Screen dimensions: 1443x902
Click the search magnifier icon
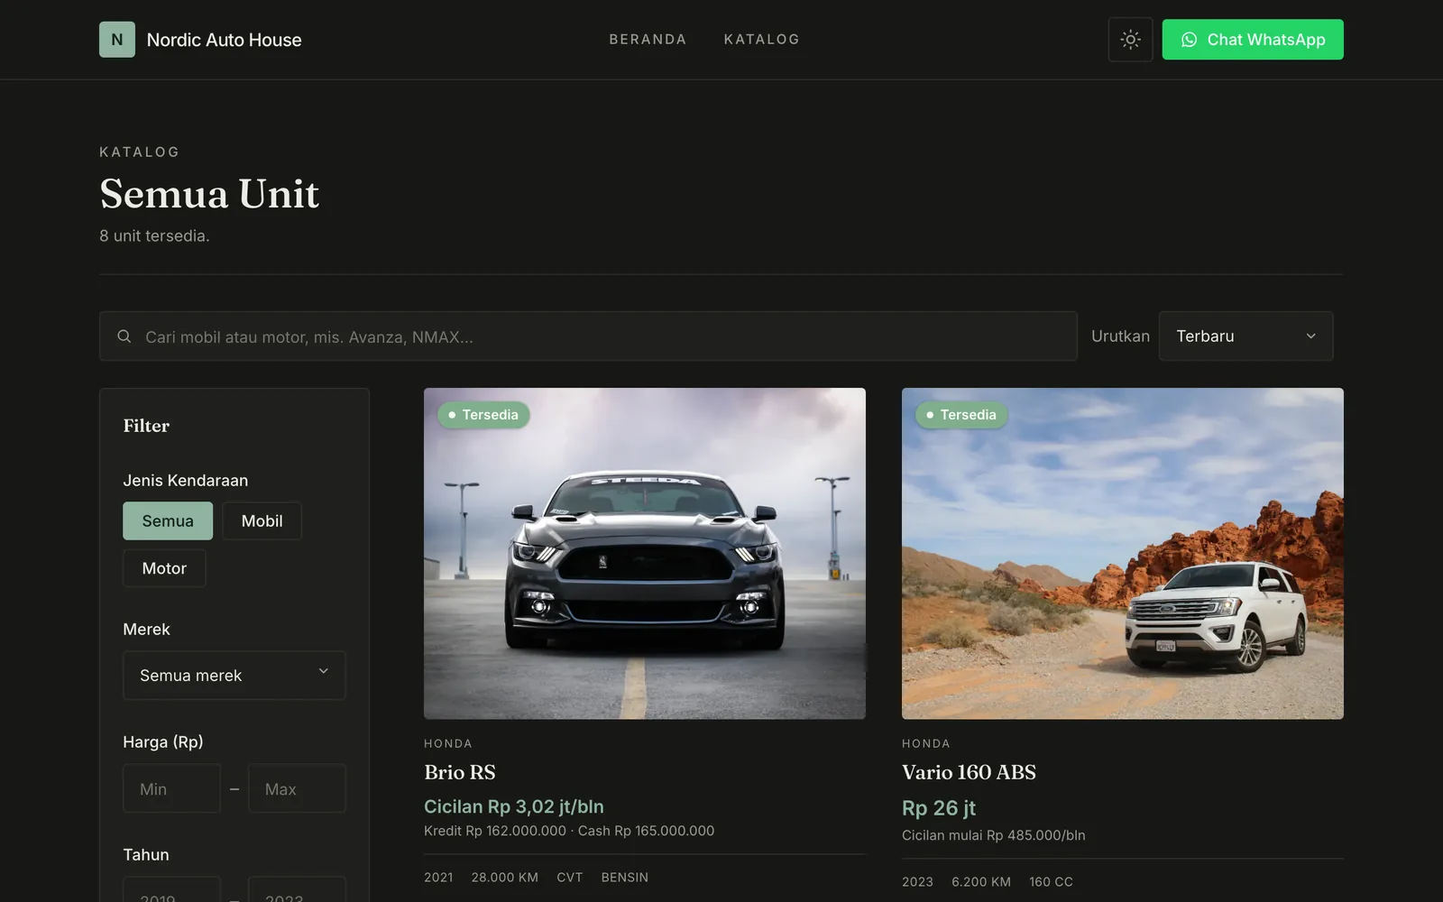pos(124,336)
